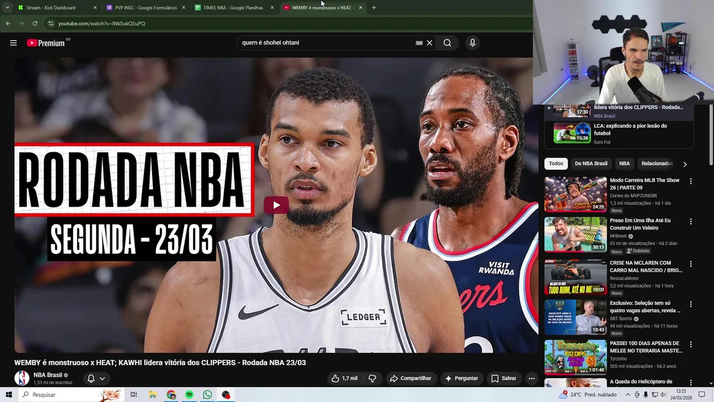Open the weather widget 24°C Pred. nublado
714x402 pixels.
pos(587,395)
